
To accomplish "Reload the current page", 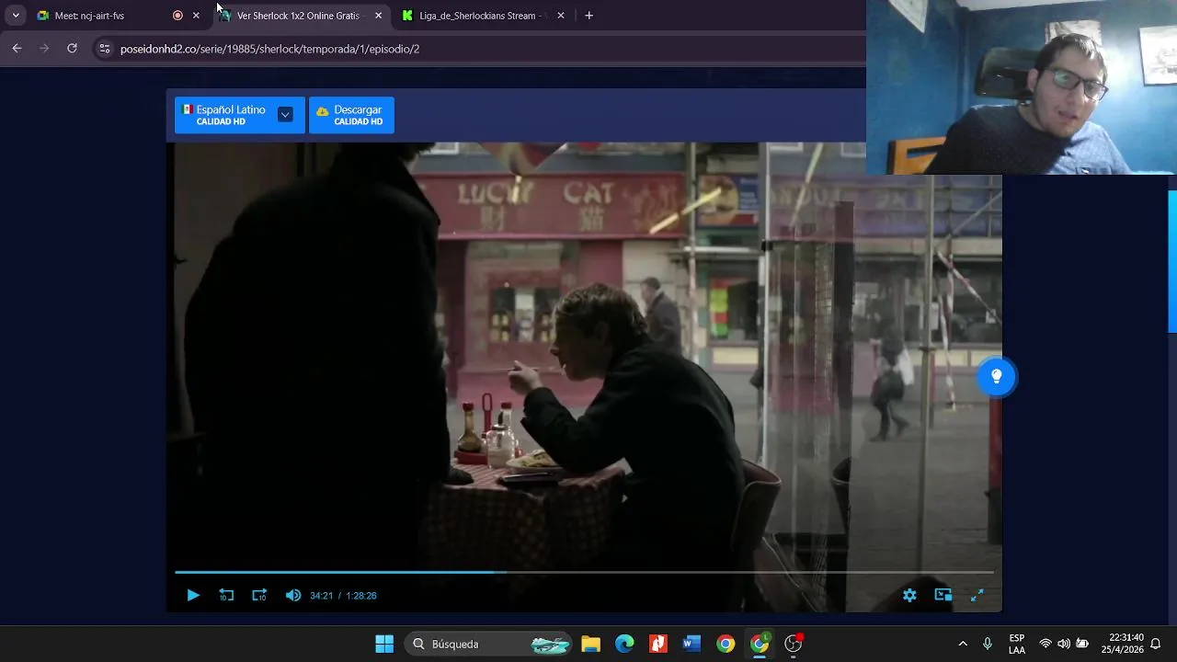I will click(x=72, y=49).
